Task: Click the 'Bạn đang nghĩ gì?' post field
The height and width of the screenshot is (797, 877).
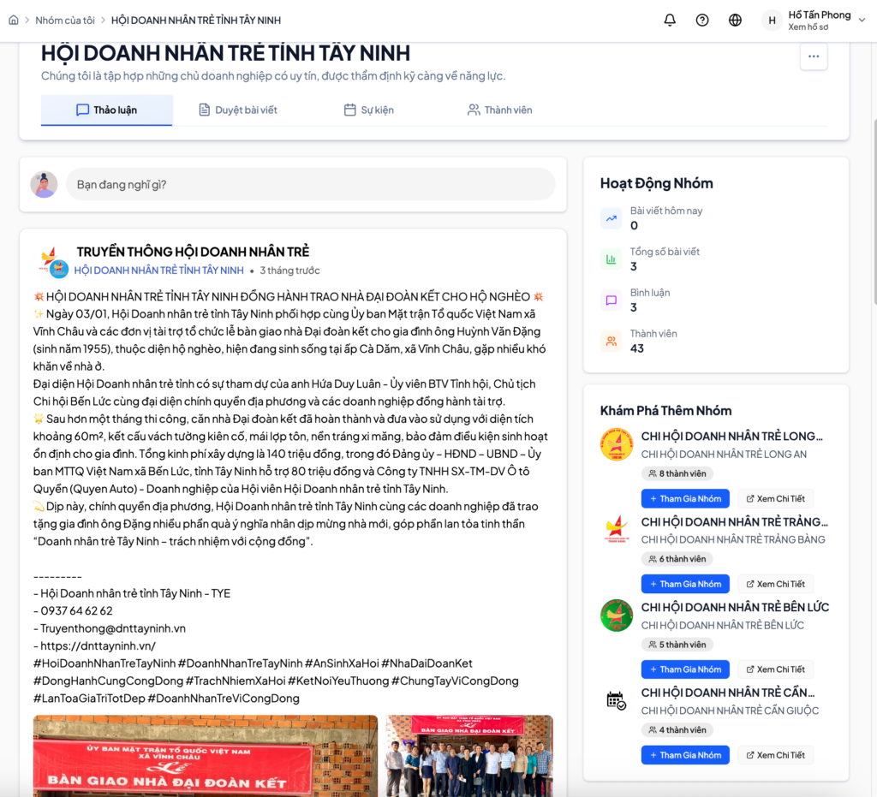Action: [x=310, y=184]
